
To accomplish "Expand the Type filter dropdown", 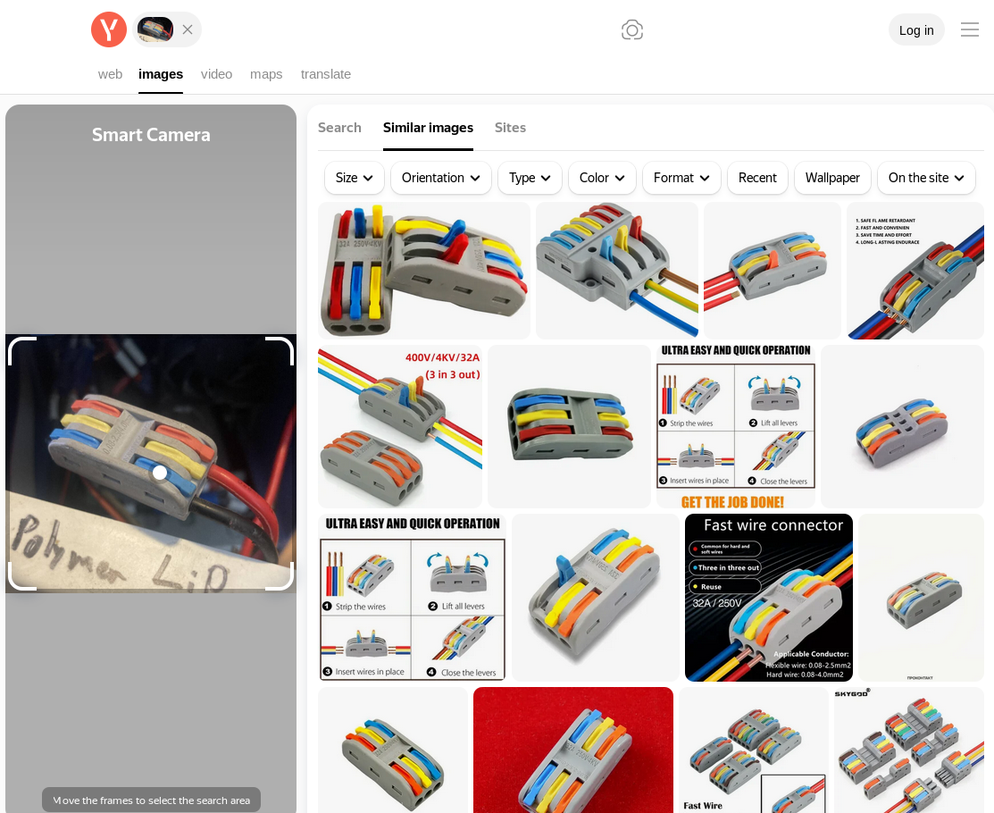I will (x=530, y=178).
